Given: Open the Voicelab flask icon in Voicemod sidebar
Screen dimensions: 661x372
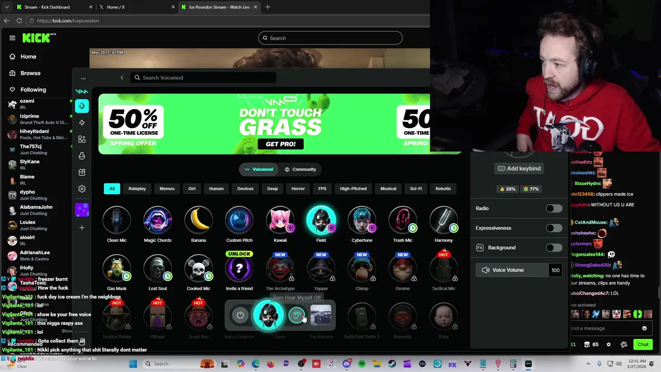Looking at the screenshot, I should point(82,156).
